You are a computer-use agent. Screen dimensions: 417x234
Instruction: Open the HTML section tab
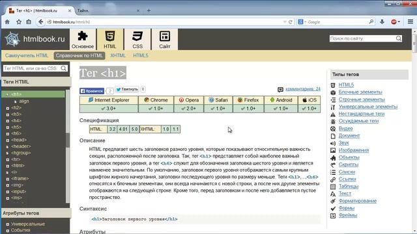110,39
